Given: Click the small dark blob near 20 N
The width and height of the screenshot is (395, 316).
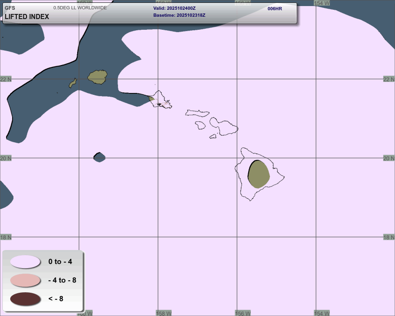Looking at the screenshot, I should click(x=99, y=158).
